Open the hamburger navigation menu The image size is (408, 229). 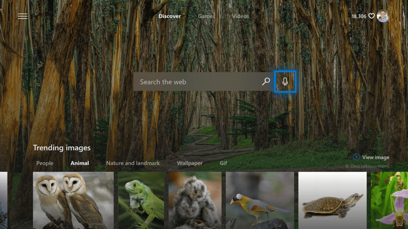click(x=23, y=16)
